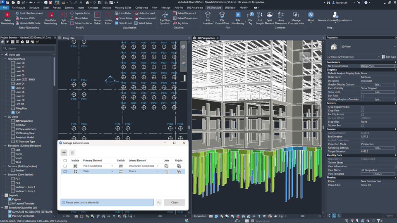
Task: Open the Pile Foundations primary element dropdown
Action: 112,166
